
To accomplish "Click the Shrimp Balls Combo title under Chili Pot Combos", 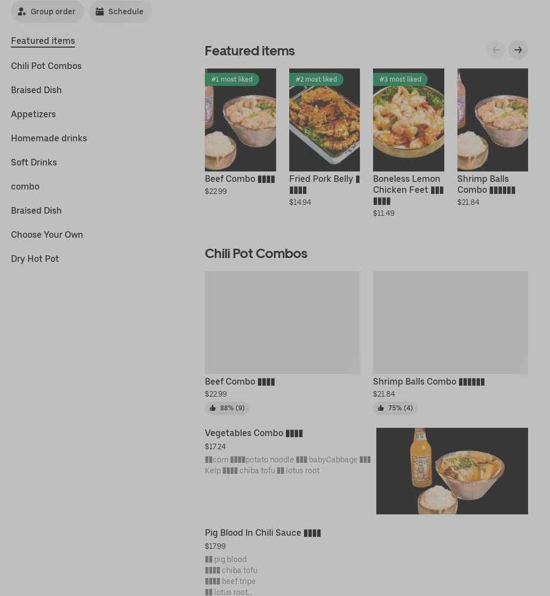I will coord(428,381).
